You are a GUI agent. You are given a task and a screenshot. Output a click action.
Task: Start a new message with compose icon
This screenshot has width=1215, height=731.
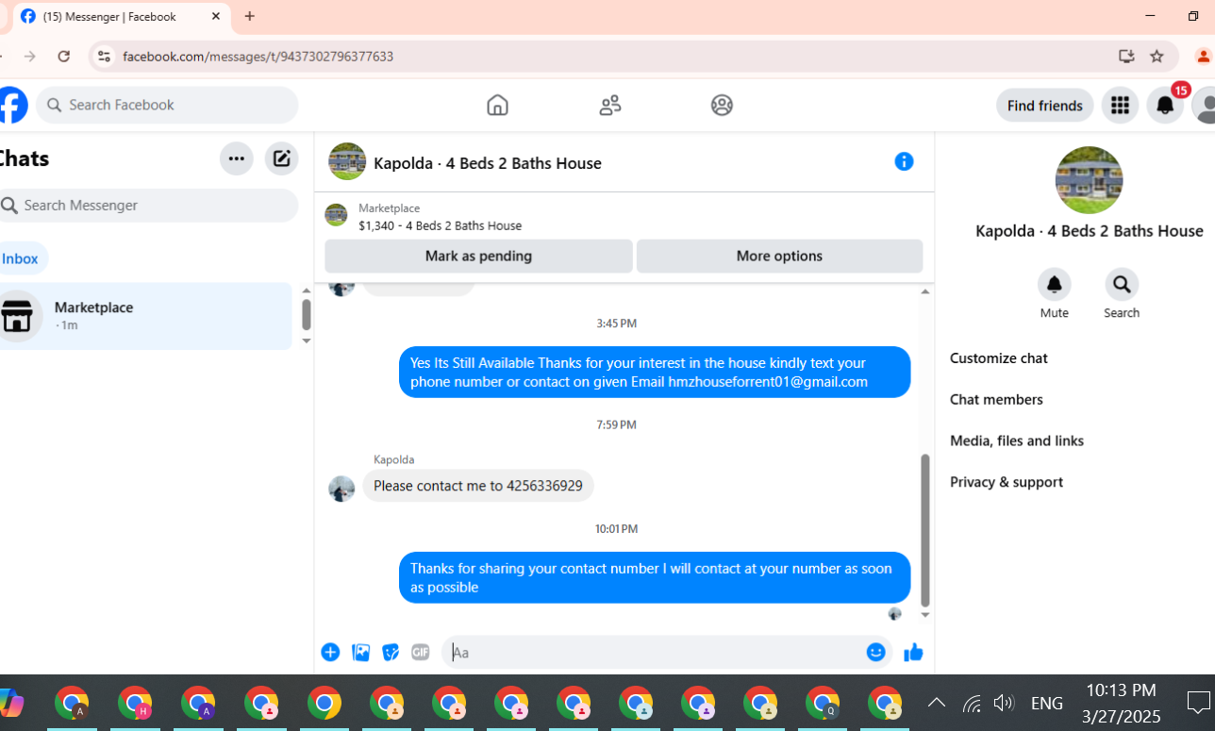[281, 158]
